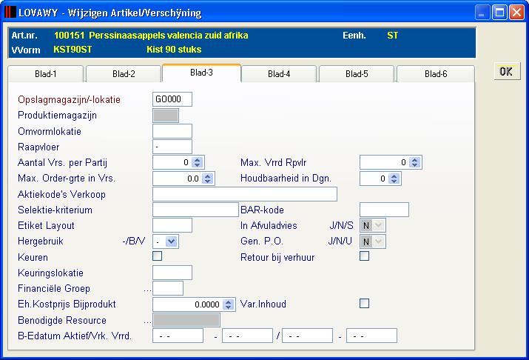Screen dimensions: 529x360
Task: Click the article number 100151 text
Action: [69, 36]
